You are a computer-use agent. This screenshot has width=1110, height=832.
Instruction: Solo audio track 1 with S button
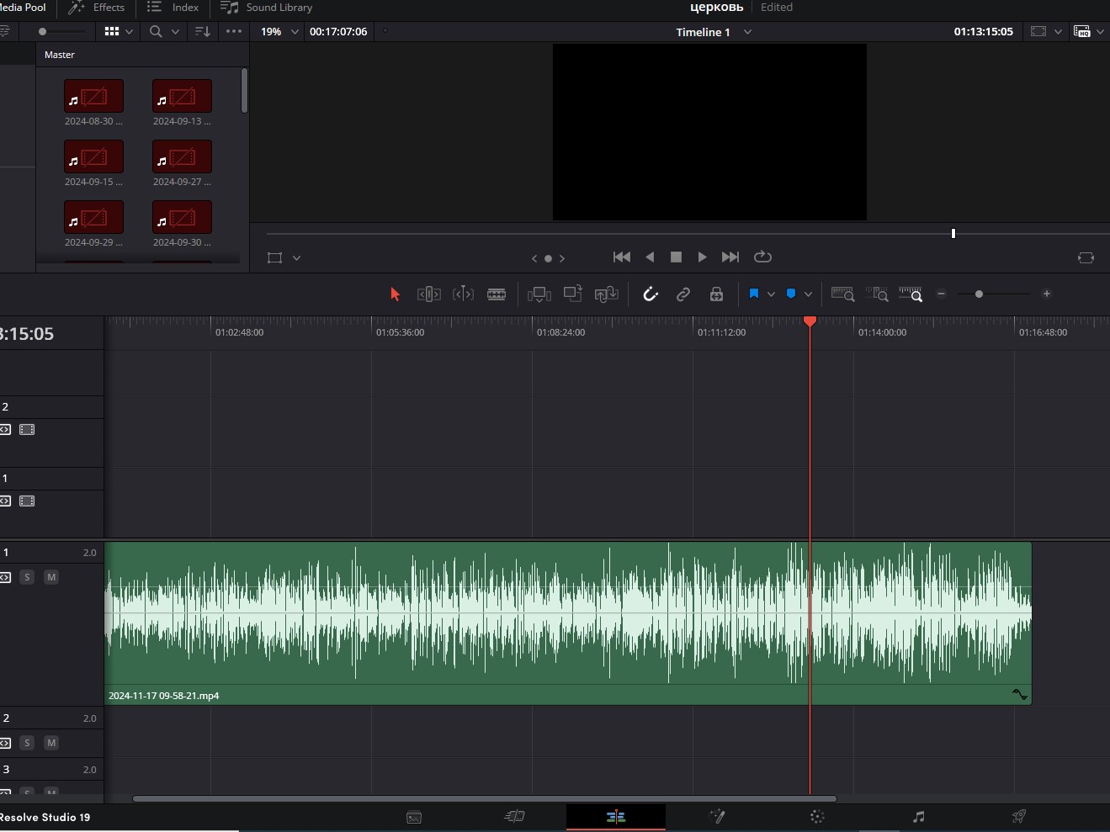[27, 577]
